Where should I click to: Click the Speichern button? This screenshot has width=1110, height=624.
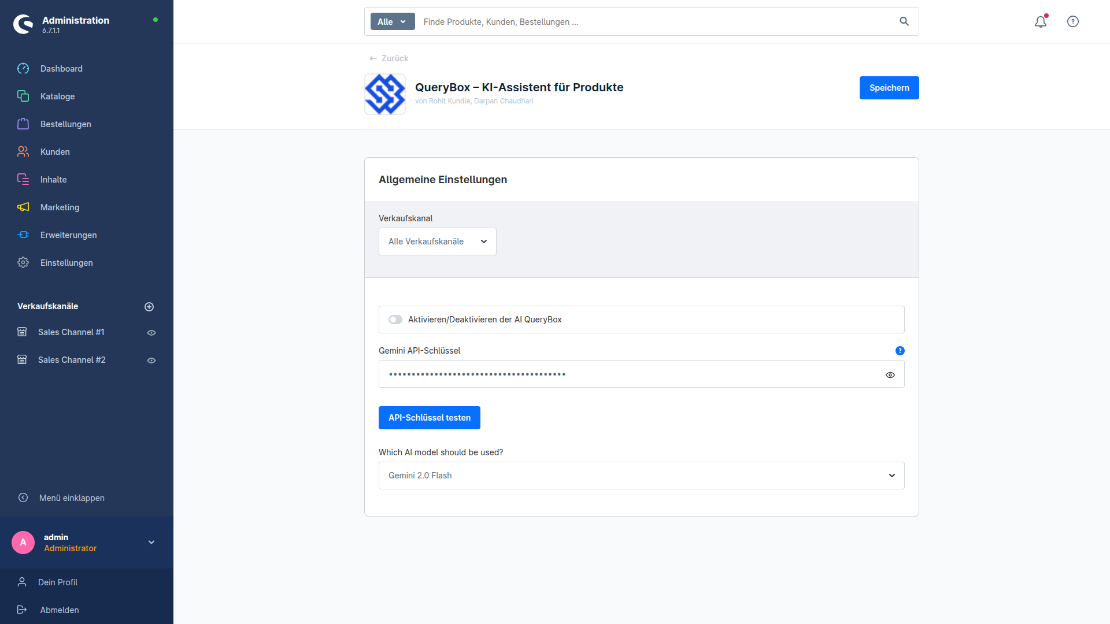(x=889, y=88)
